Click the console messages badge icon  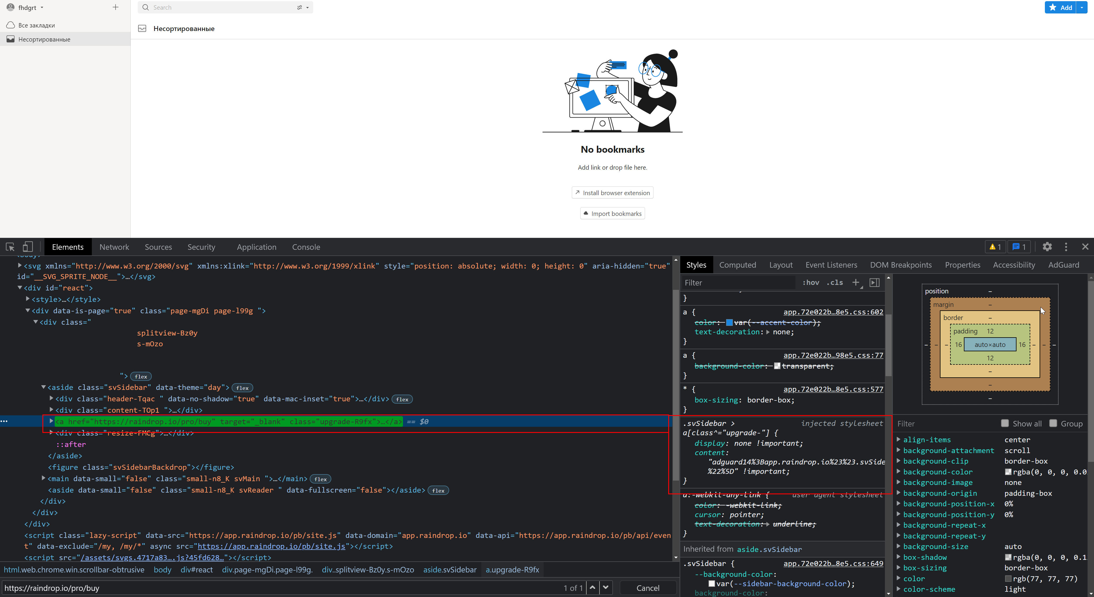(x=1019, y=247)
